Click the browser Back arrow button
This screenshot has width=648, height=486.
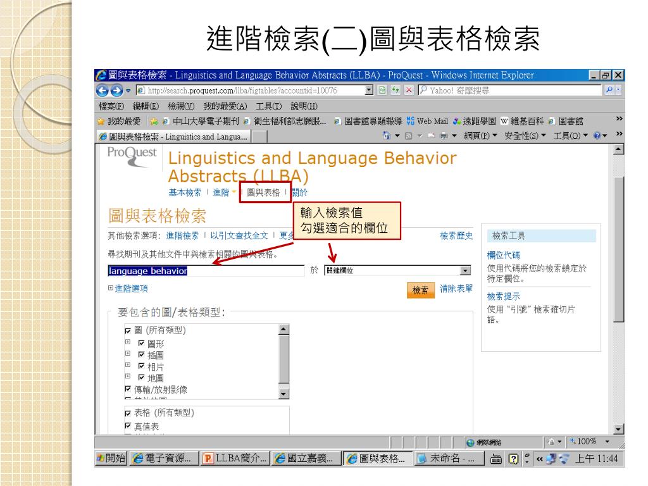pos(103,90)
